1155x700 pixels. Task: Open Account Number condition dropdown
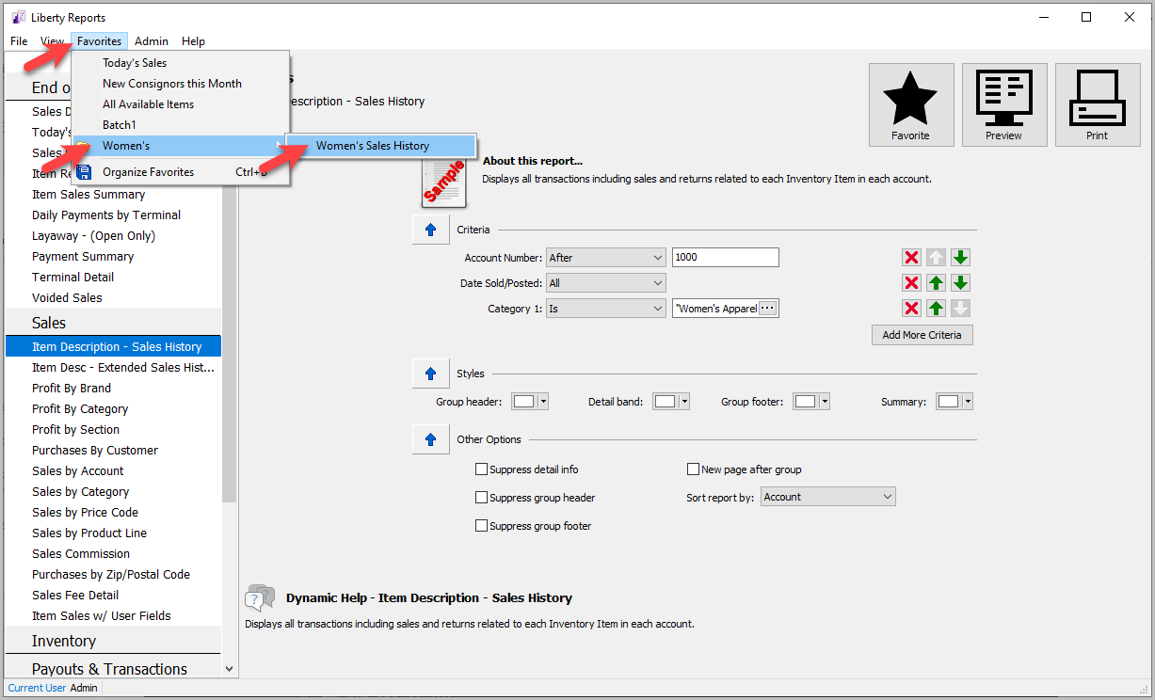[x=606, y=258]
